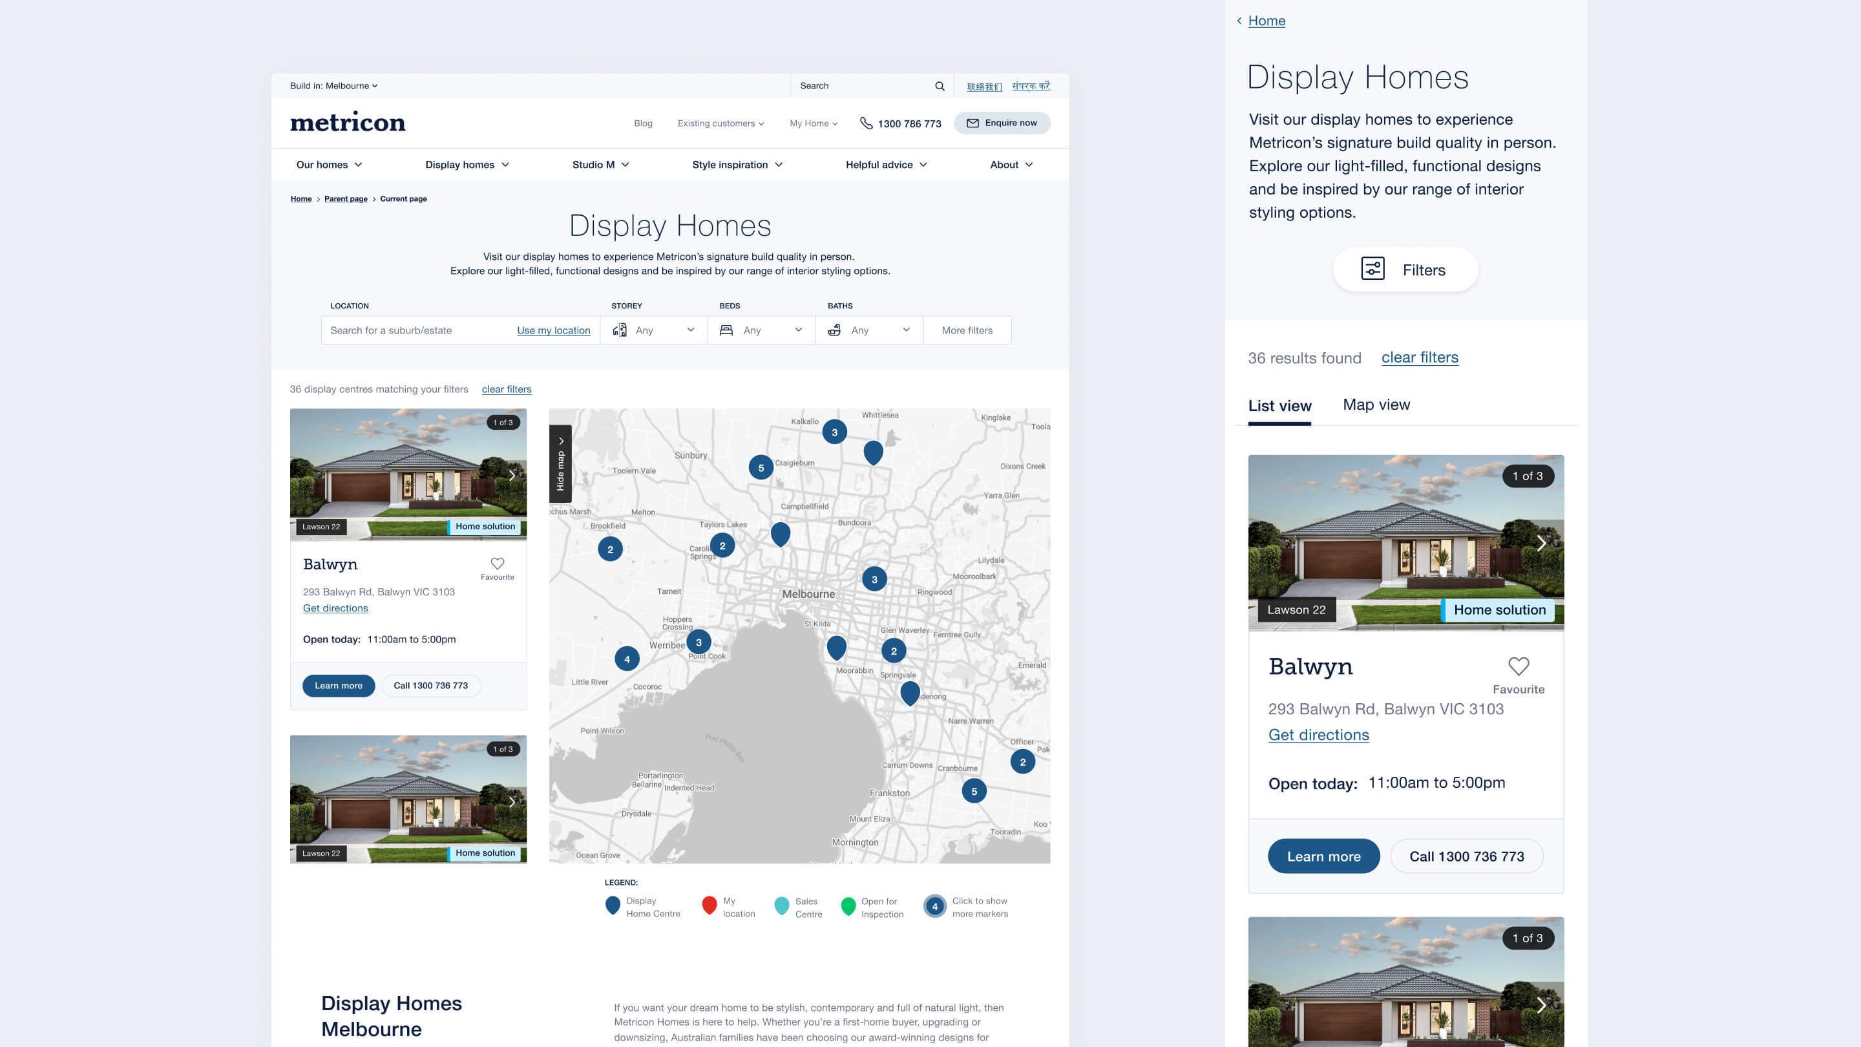Click the Display Home Centre legend marker
The width and height of the screenshot is (1861, 1047).
[x=612, y=905]
